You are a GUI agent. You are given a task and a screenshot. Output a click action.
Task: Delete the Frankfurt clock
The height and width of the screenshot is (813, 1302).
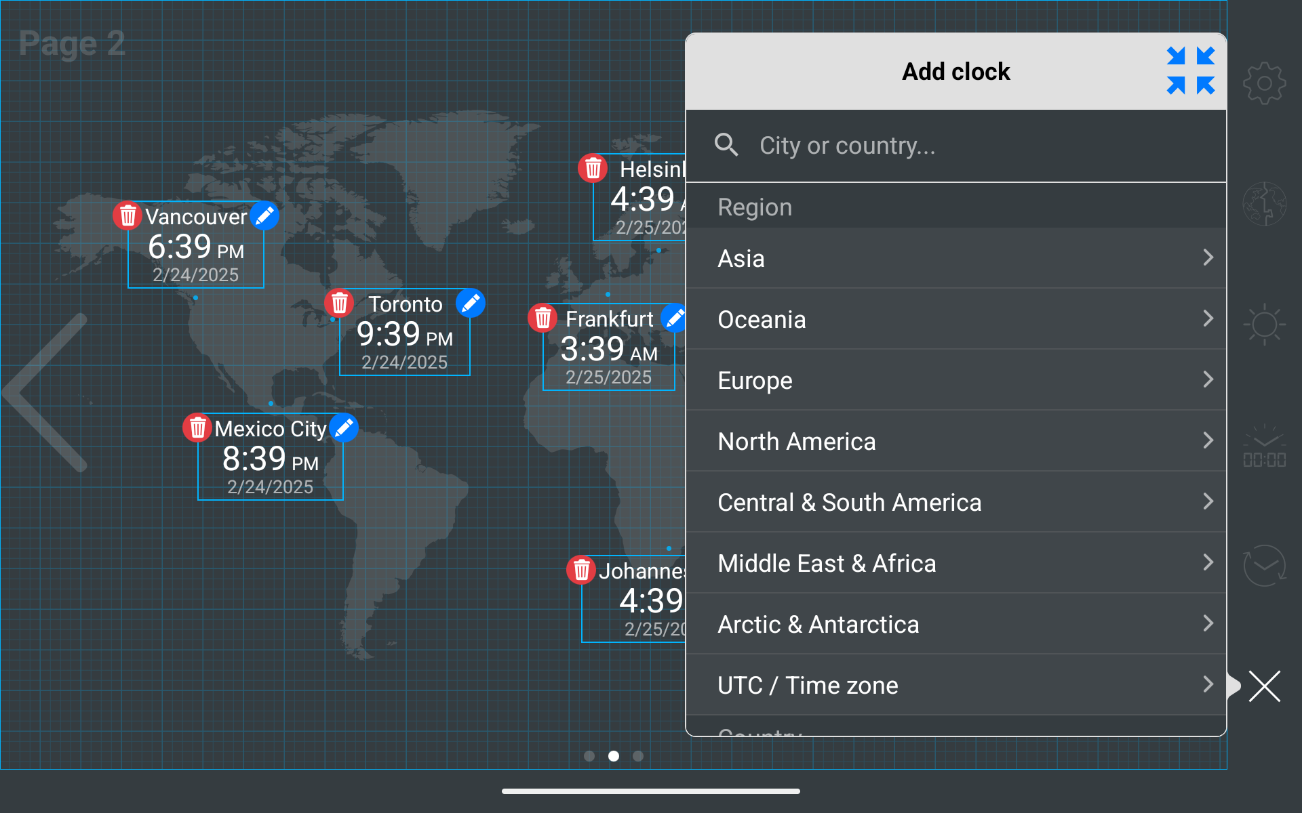pyautogui.click(x=542, y=318)
